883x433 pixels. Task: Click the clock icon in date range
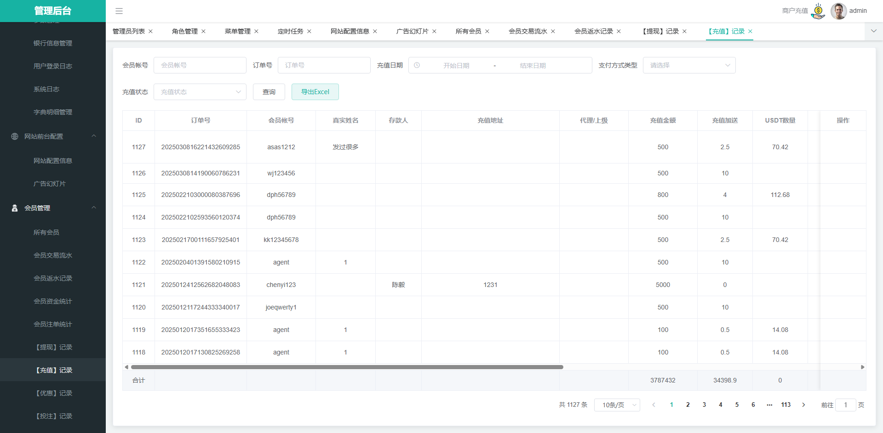tap(417, 65)
